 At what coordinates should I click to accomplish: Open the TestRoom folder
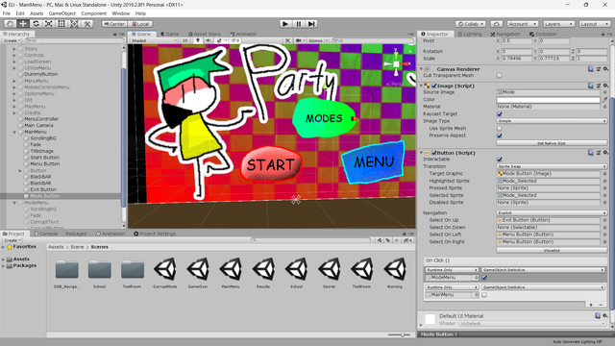click(133, 273)
